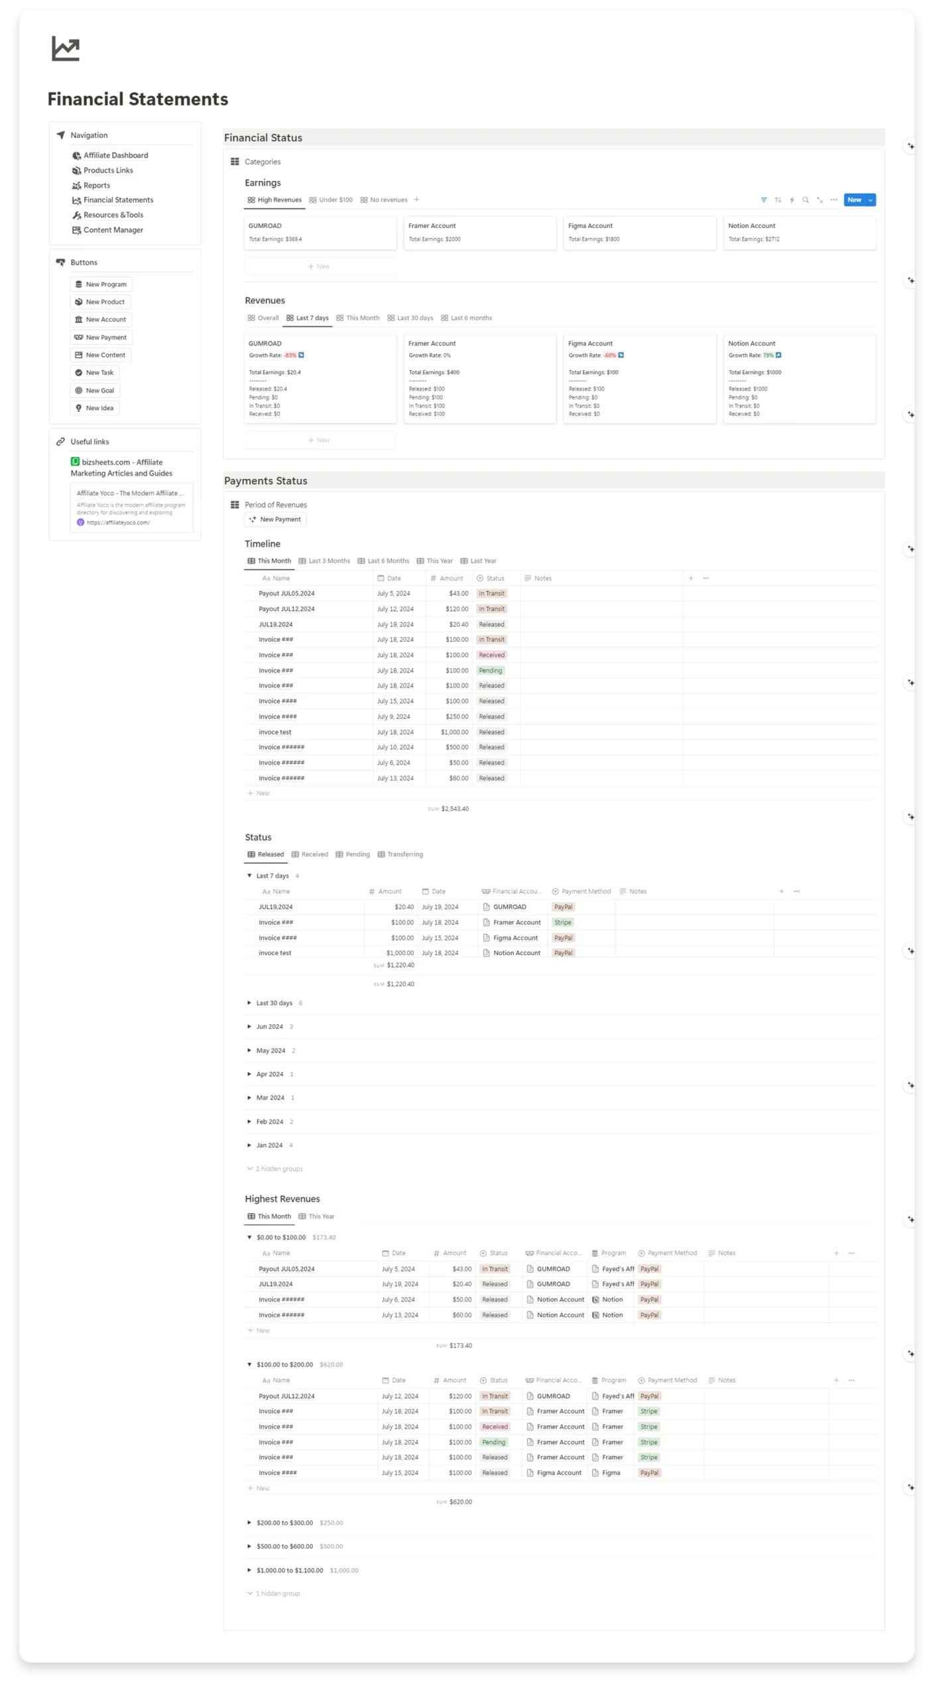Click the New Account button
This screenshot has height=1698, width=931.
101,319
